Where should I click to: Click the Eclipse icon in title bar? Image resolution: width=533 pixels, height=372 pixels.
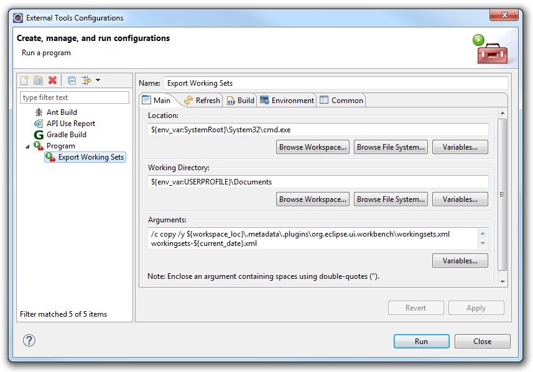point(18,17)
